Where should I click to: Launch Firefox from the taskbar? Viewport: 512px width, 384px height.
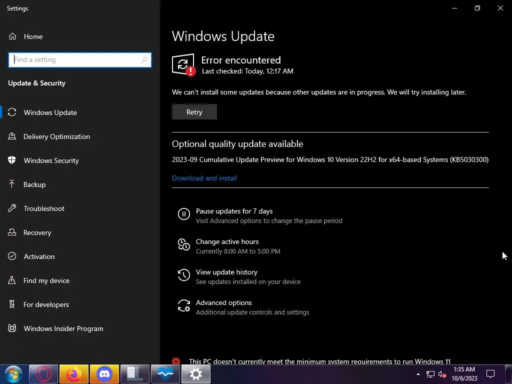click(x=74, y=374)
